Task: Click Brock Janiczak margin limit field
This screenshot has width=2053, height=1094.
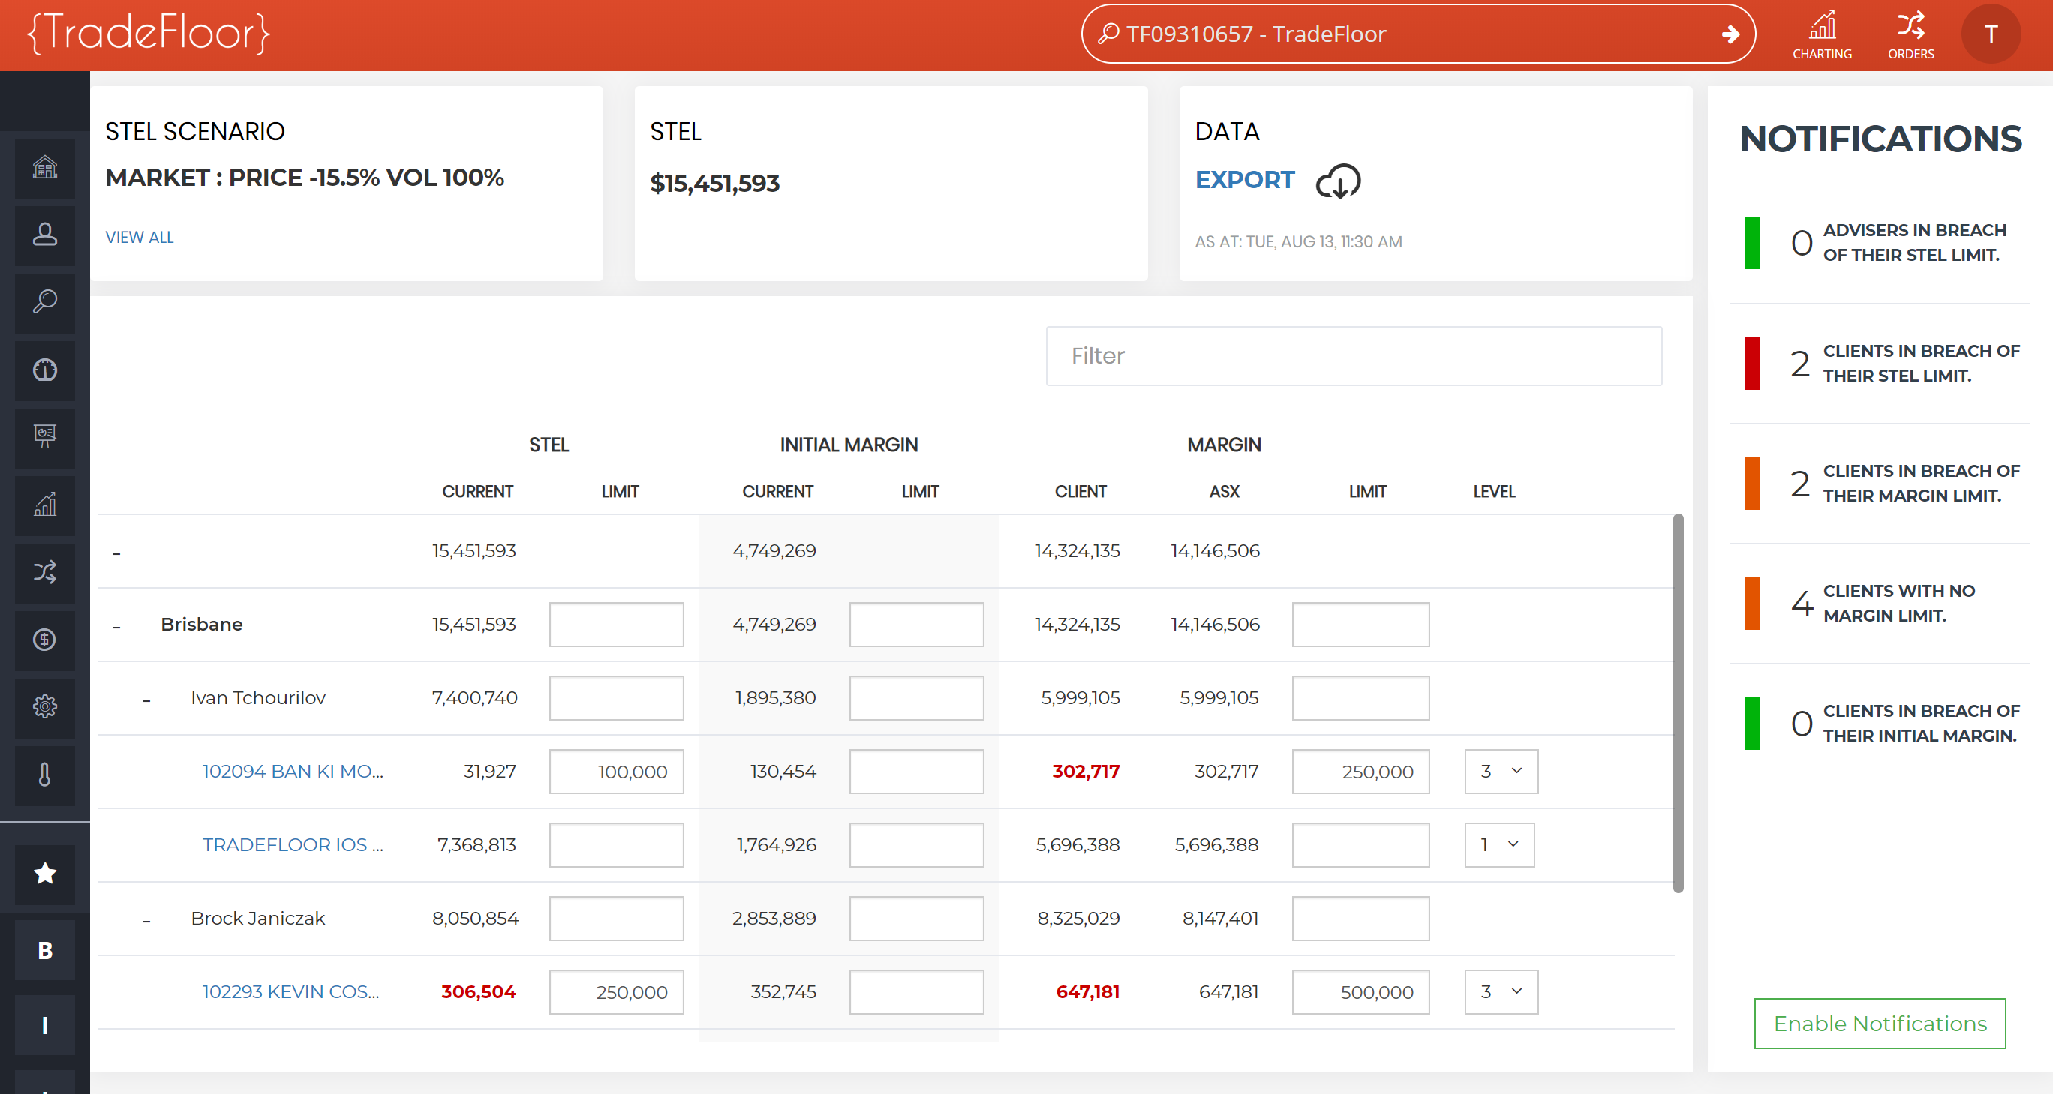Action: [1360, 918]
